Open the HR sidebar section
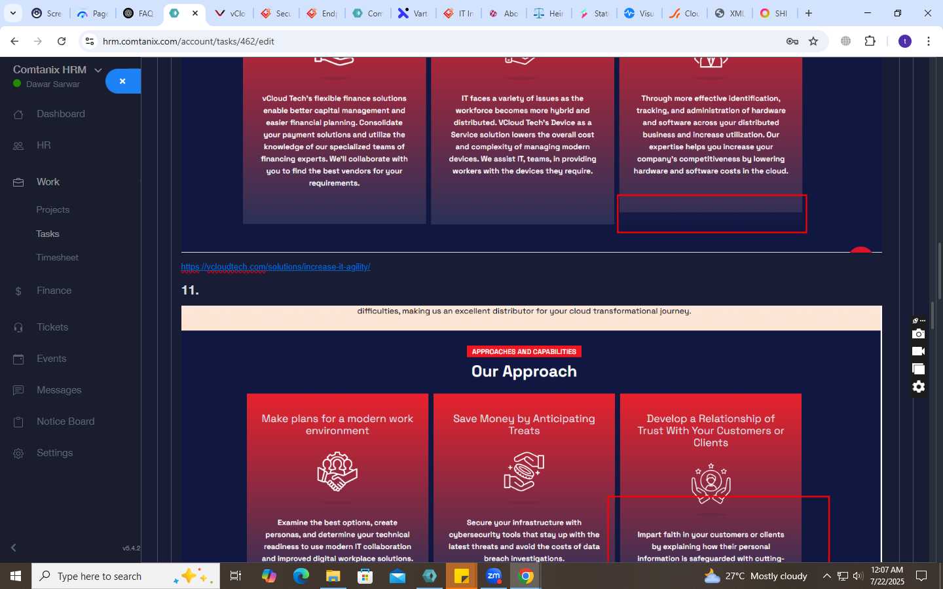Image resolution: width=943 pixels, height=589 pixels. 44,145
